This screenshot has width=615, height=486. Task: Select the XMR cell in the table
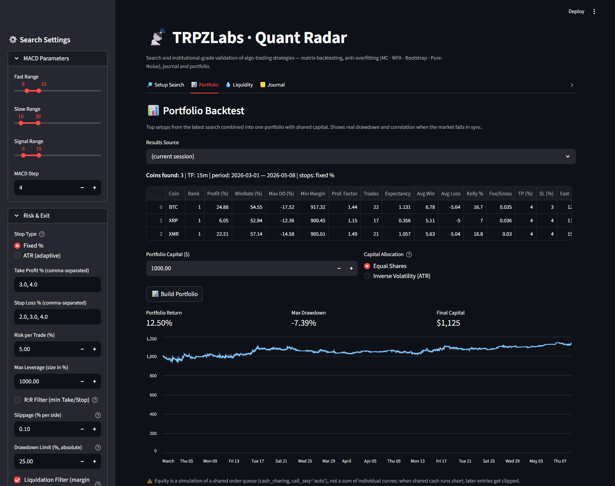tap(175, 234)
